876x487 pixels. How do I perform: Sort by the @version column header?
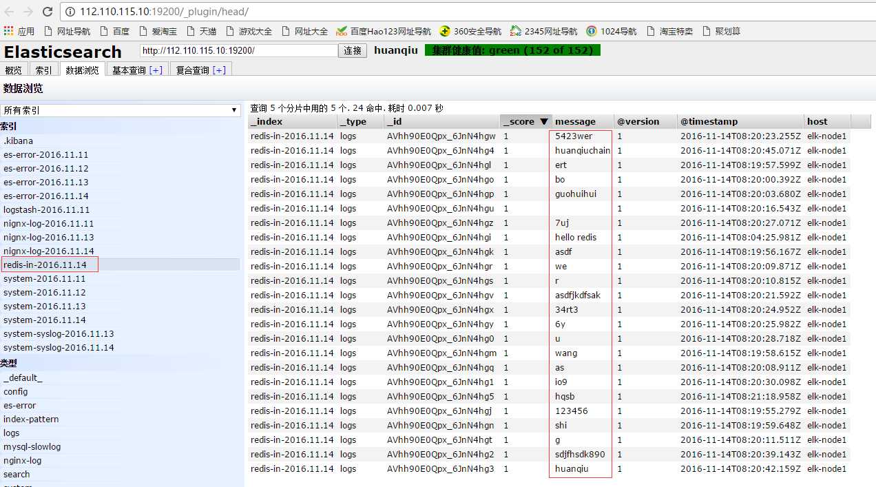coord(646,121)
